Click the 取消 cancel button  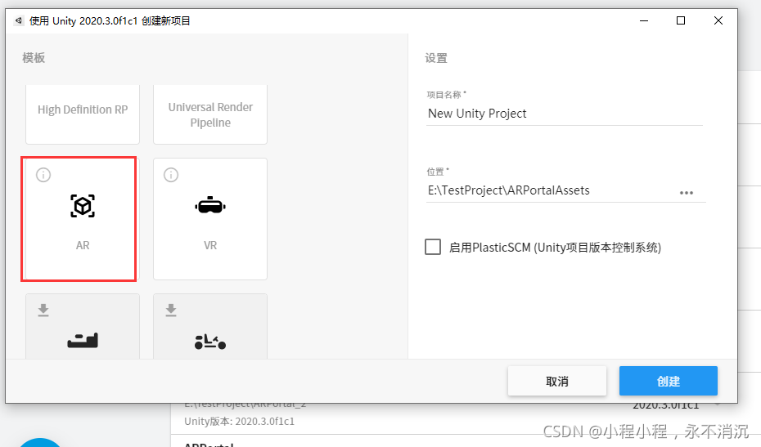pyautogui.click(x=557, y=381)
